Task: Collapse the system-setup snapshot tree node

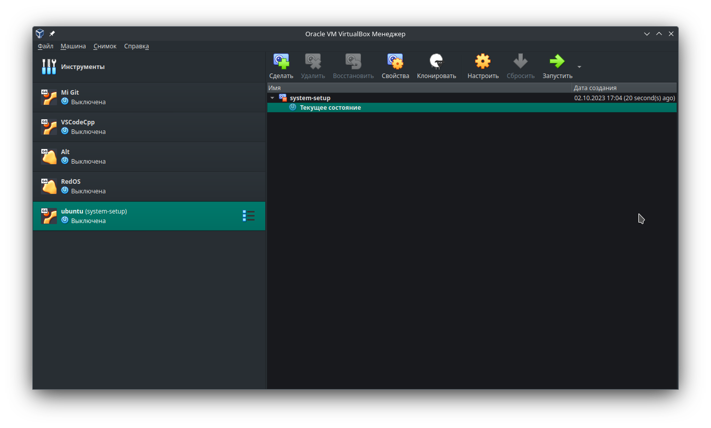Action: tap(272, 98)
